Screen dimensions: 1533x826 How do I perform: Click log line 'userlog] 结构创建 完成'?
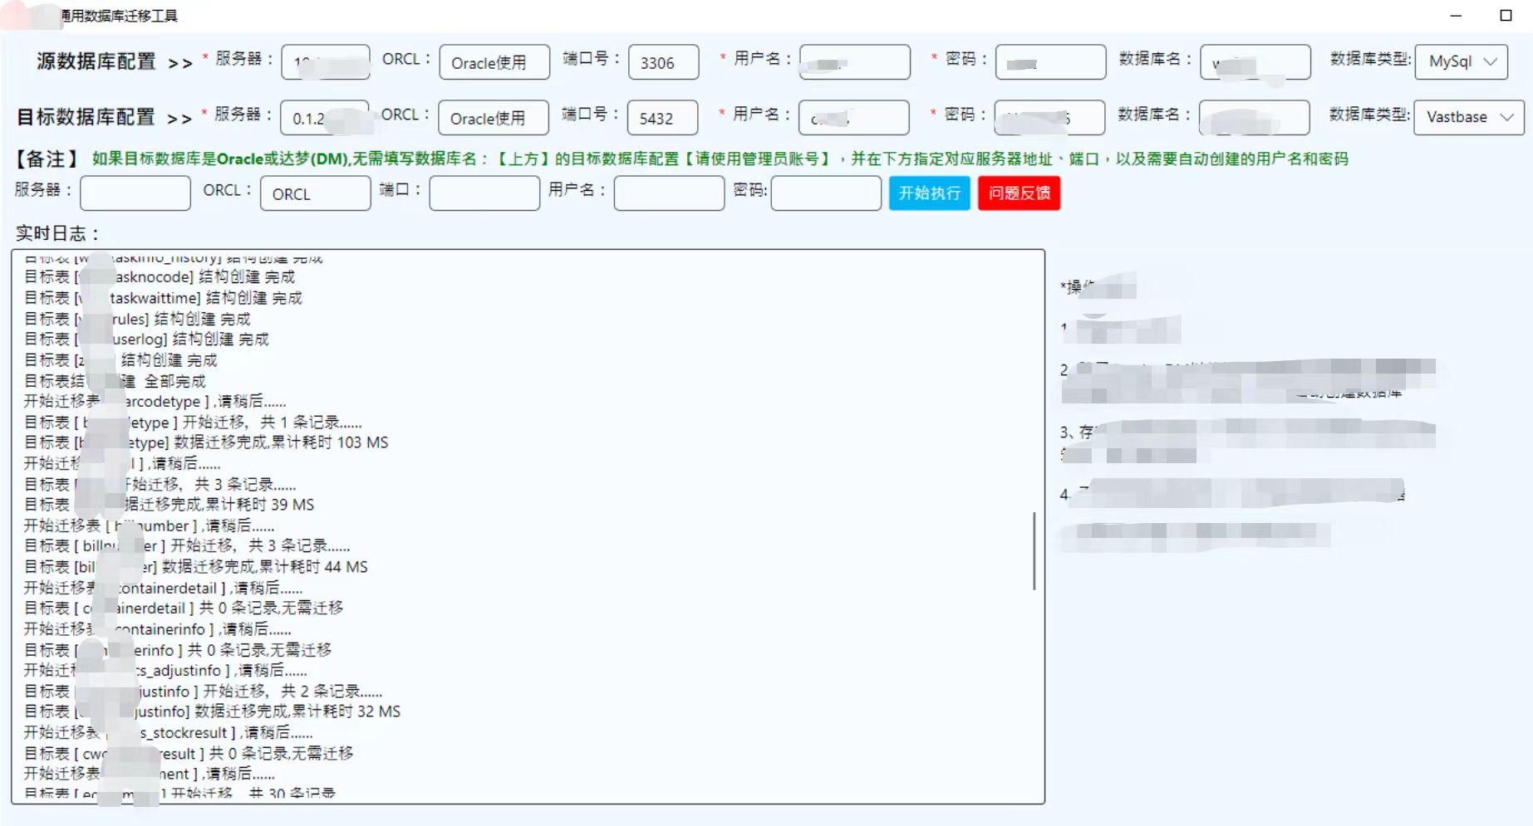pyautogui.click(x=146, y=340)
